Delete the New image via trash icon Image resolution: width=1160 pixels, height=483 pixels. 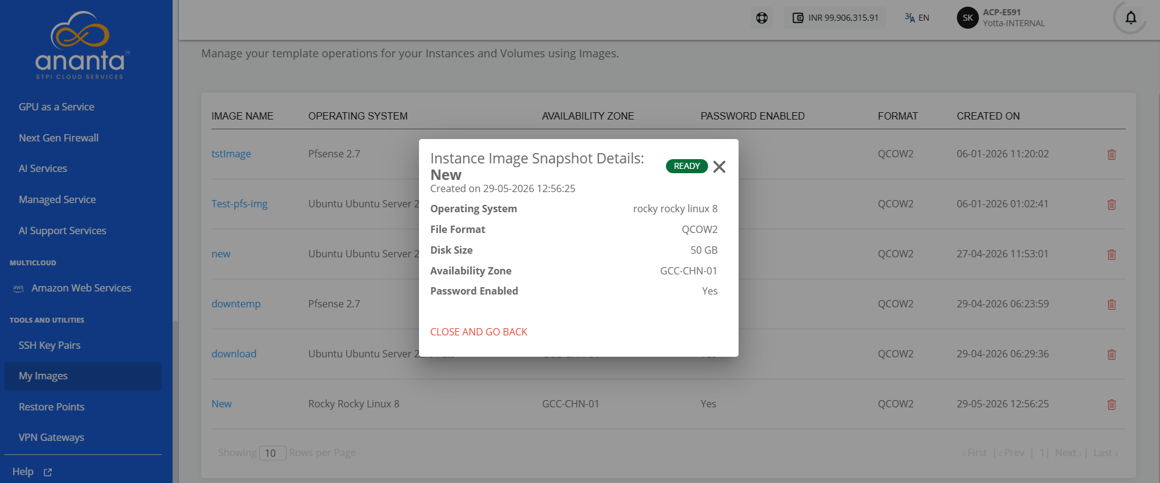1111,404
